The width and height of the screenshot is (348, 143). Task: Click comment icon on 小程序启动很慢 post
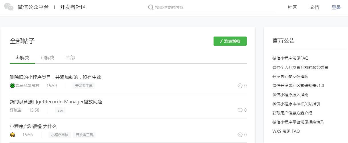click(240, 135)
